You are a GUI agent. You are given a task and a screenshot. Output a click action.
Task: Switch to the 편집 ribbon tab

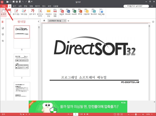[x=25, y=6]
